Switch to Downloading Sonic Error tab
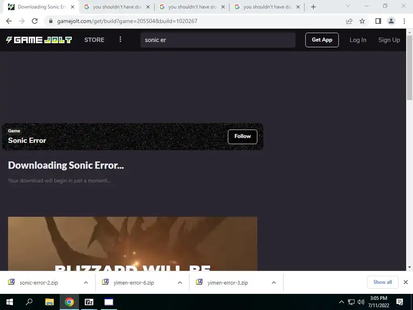The height and width of the screenshot is (310, 413). [41, 7]
